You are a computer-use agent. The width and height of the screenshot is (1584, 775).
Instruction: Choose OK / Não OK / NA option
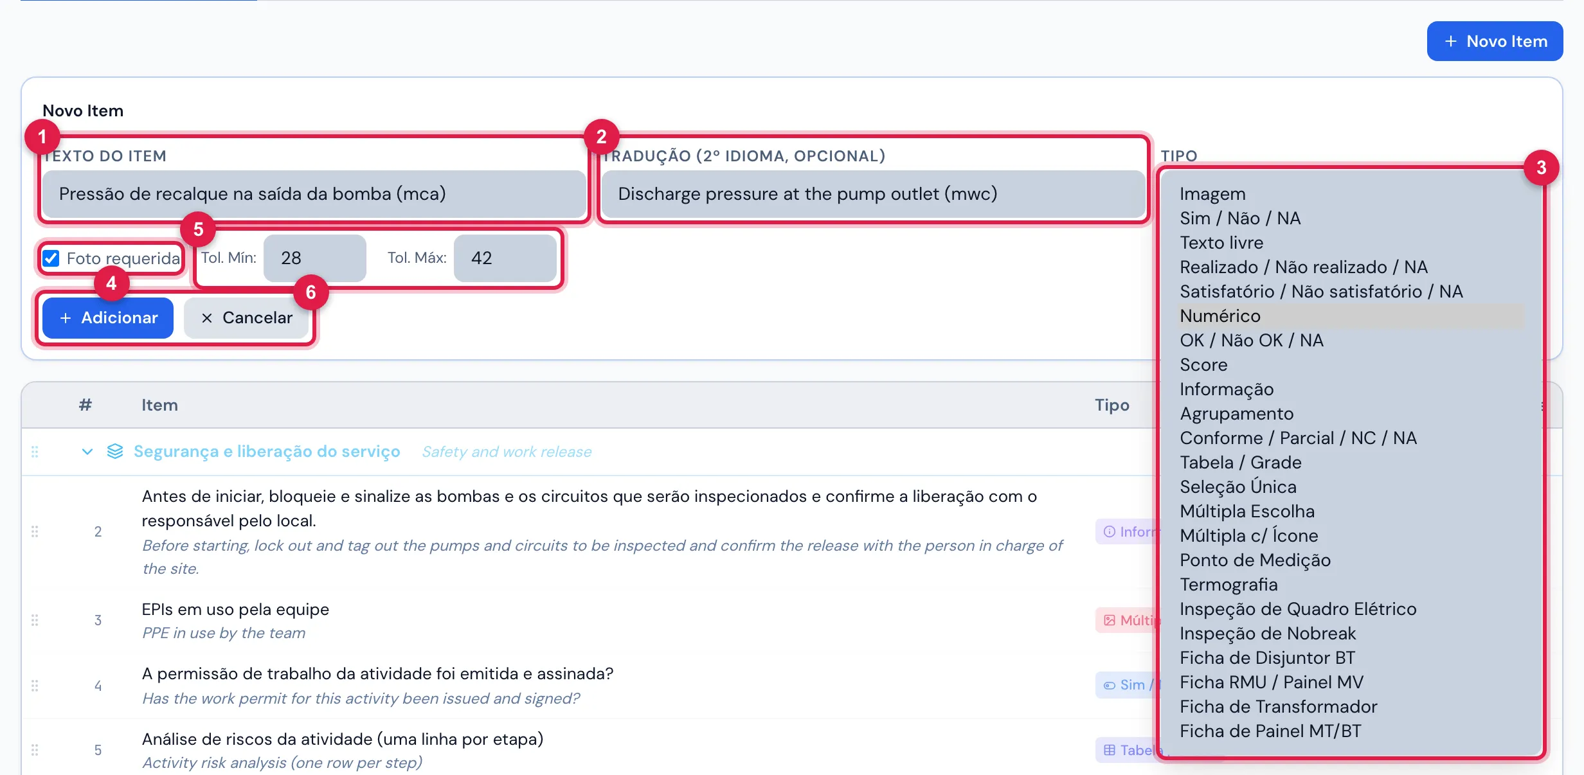point(1351,341)
